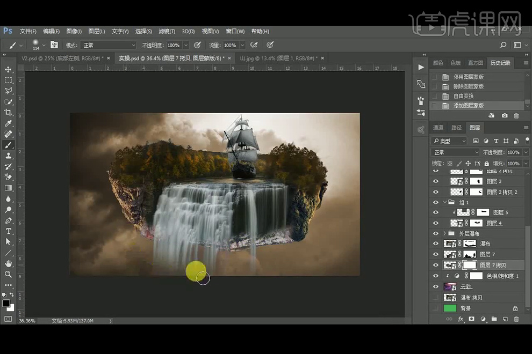Screen dimensions: 532x354
Task: Open the brush blend 模式 dropdown
Action: point(109,46)
